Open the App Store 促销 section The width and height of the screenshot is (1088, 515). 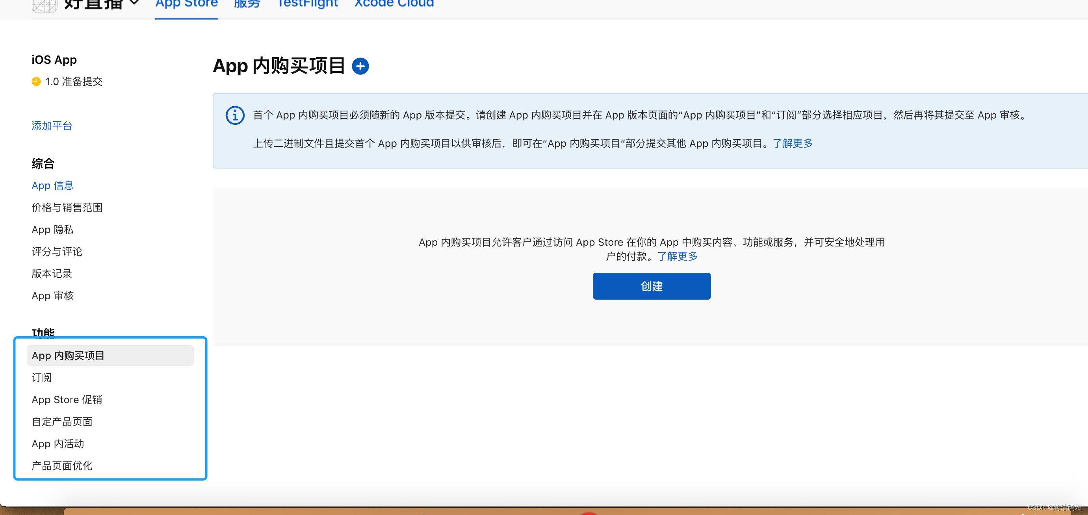tap(66, 399)
